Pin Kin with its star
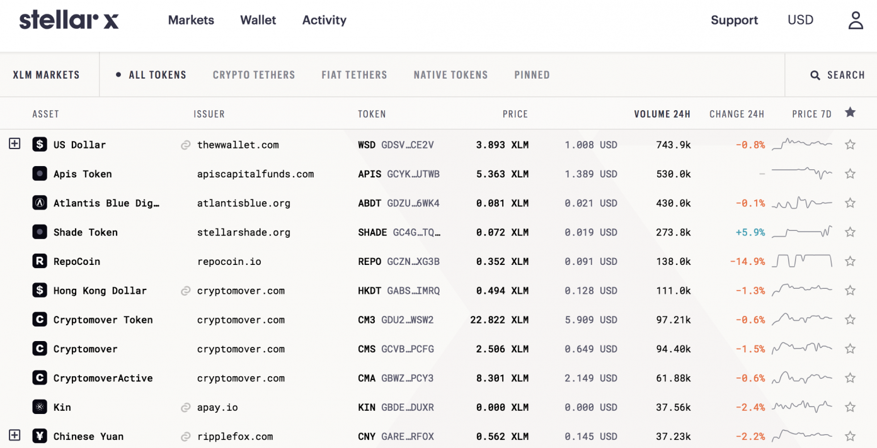Image resolution: width=877 pixels, height=448 pixels. click(850, 407)
